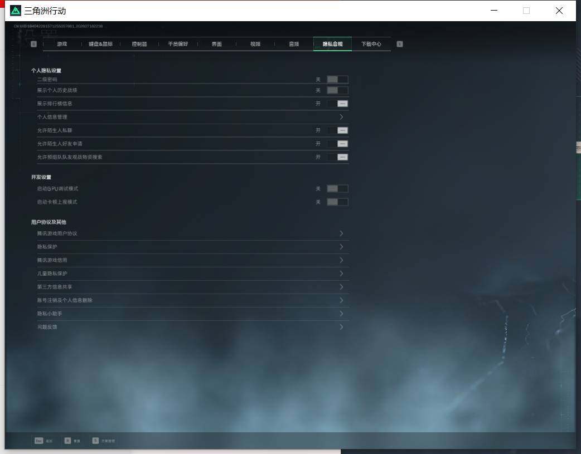Click the previous-tab key icon left of 游戏
The height and width of the screenshot is (454, 581).
tap(33, 44)
